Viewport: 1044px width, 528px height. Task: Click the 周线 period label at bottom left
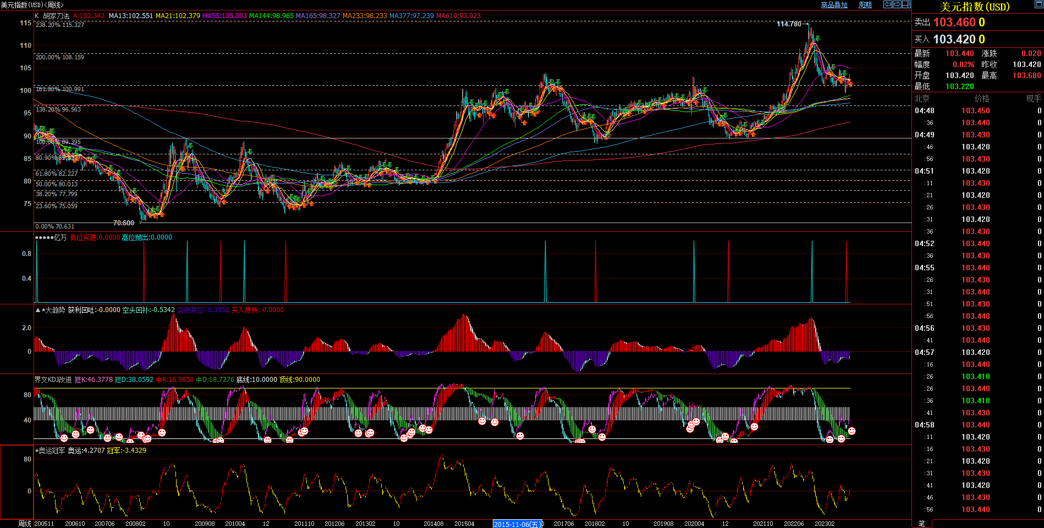tap(25, 524)
